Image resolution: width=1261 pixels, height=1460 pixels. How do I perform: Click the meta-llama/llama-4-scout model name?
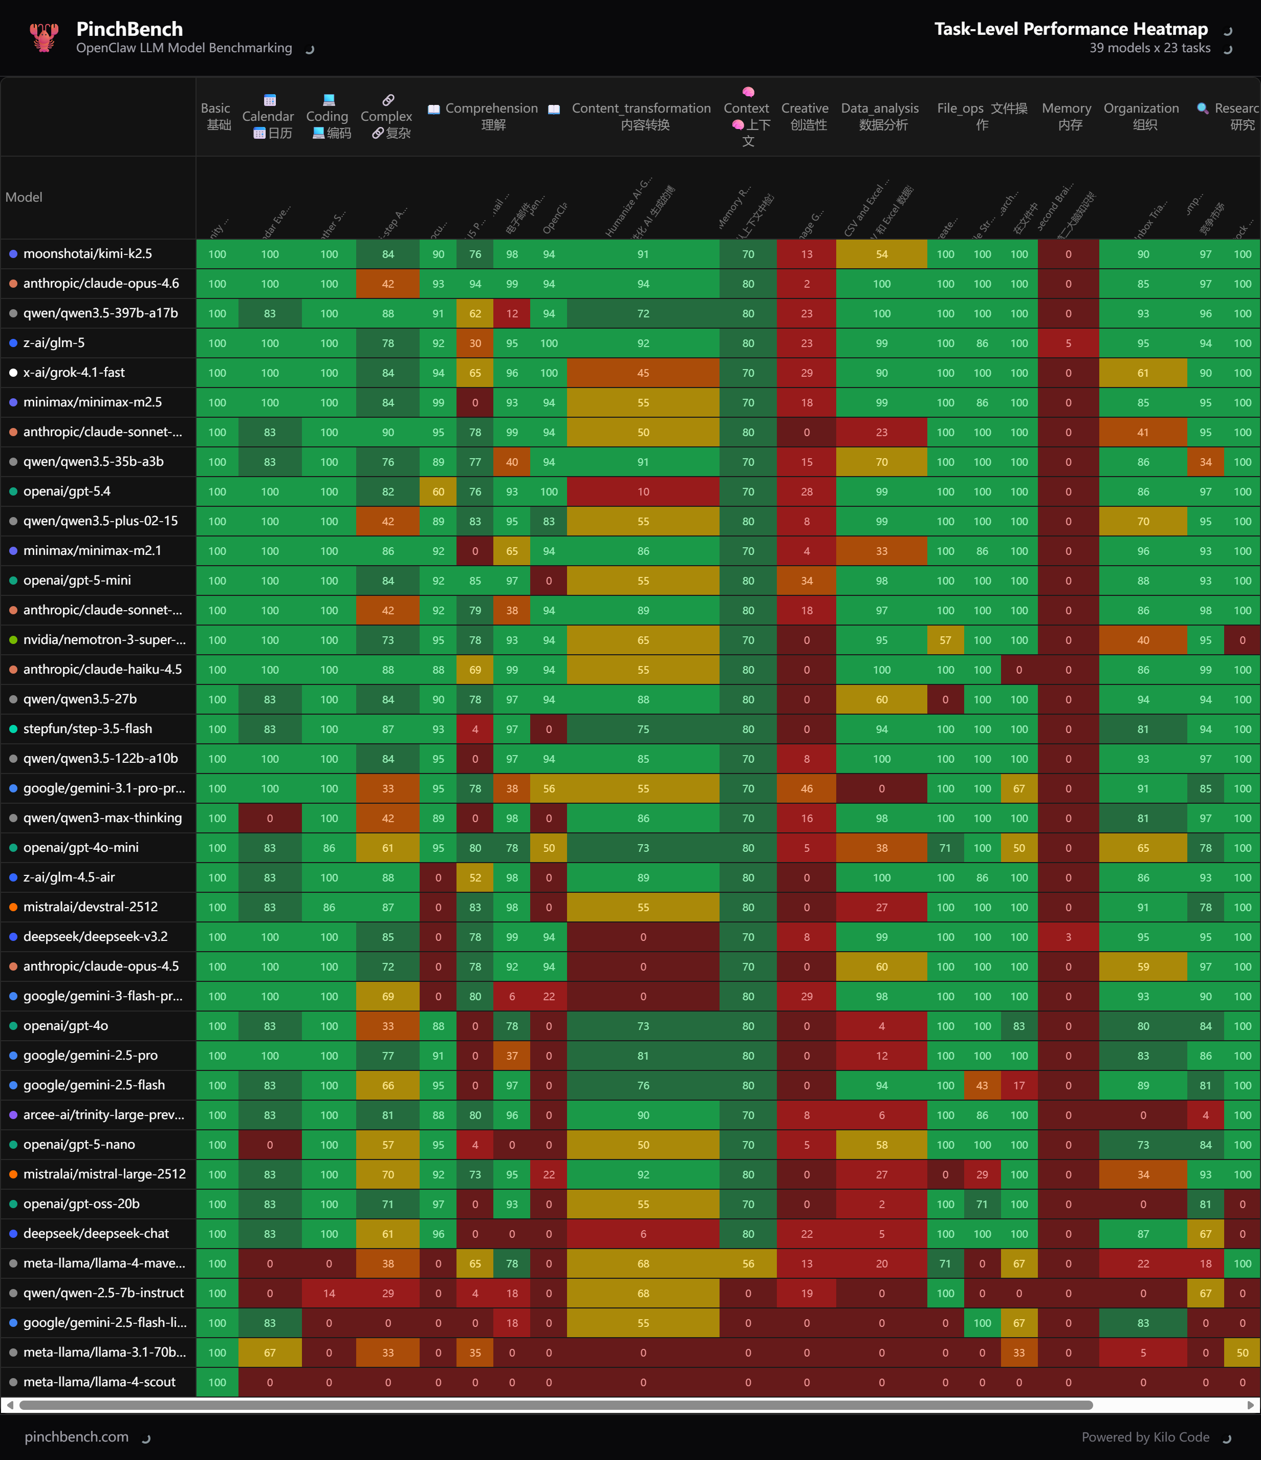click(x=99, y=1382)
